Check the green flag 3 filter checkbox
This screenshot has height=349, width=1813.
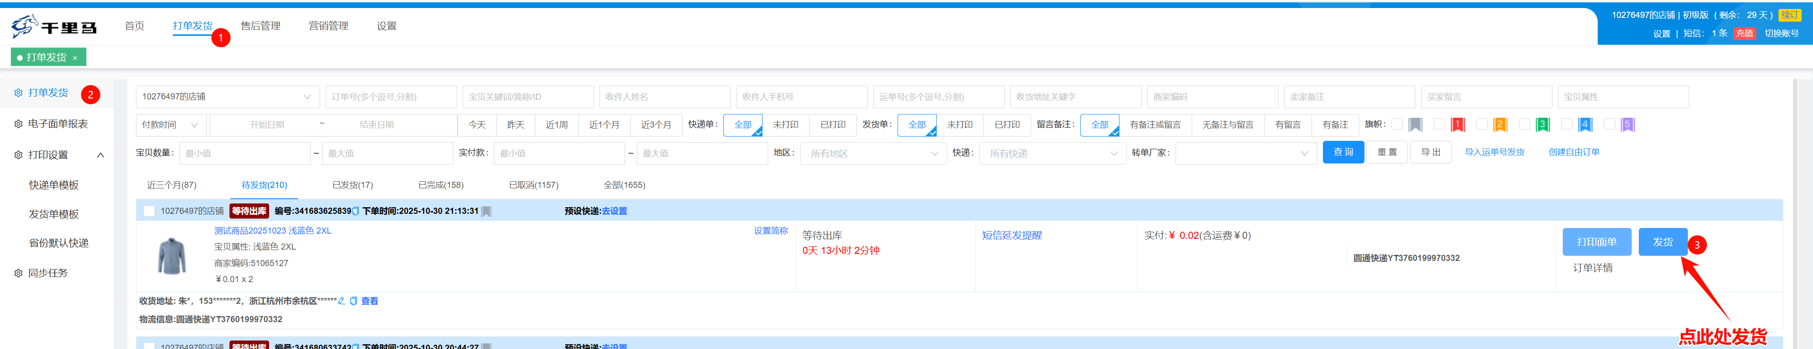click(1524, 124)
